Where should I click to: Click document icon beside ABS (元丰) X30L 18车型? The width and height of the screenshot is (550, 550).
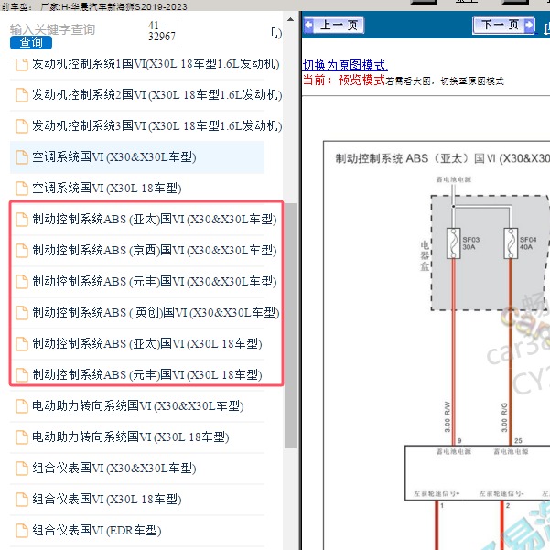(22, 375)
